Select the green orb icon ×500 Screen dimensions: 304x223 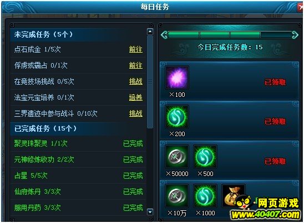pos(205,156)
